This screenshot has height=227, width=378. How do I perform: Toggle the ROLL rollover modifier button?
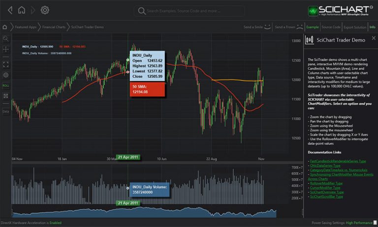[x=6, y=85]
